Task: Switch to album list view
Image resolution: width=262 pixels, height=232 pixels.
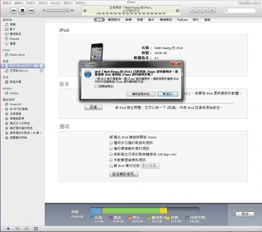Action: (x=200, y=11)
